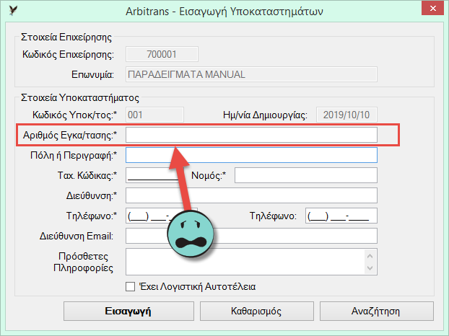
Task: Enable Έχει Λογιστική Αυτοτέλεια checkbox
Action: (x=130, y=286)
